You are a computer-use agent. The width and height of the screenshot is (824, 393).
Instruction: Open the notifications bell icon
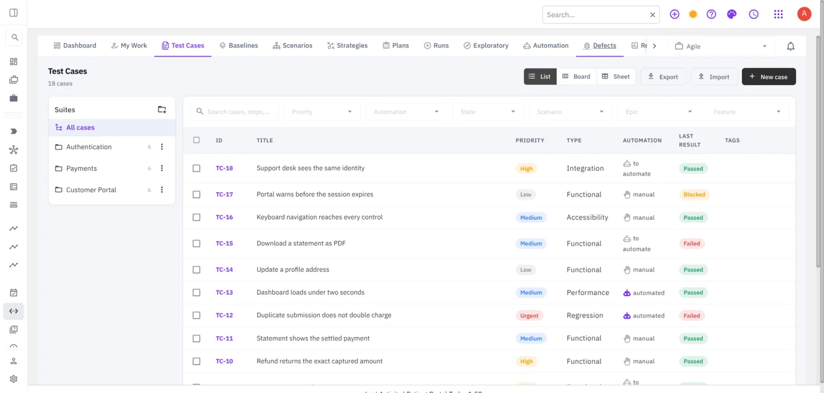click(791, 46)
